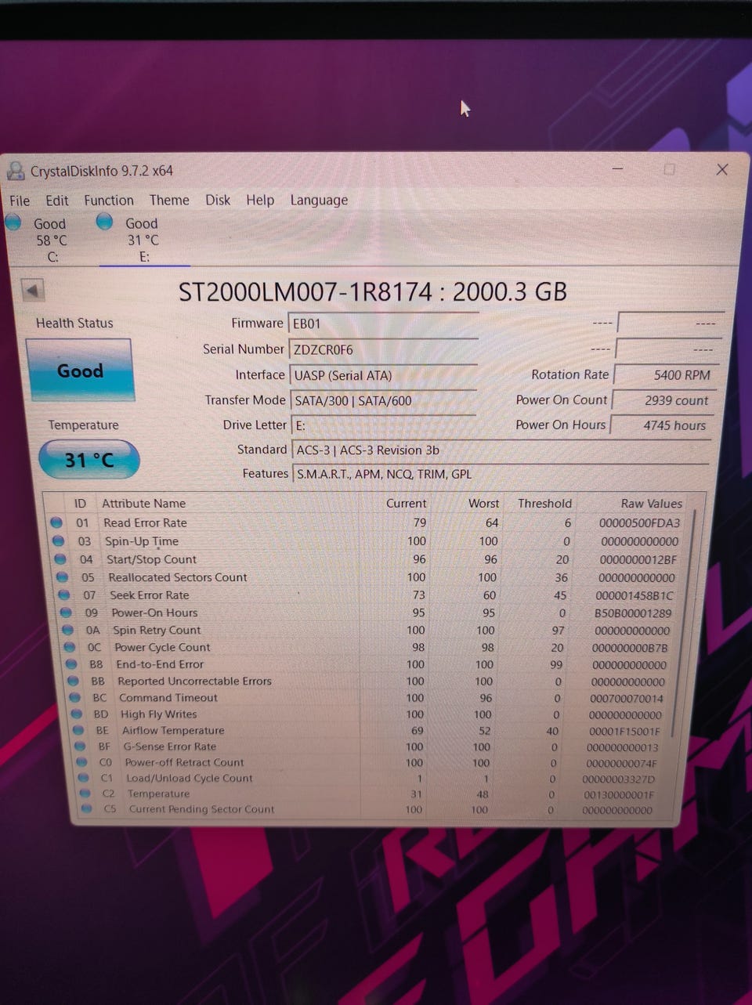Open the Language menu
The image size is (752, 1005).
coord(319,201)
